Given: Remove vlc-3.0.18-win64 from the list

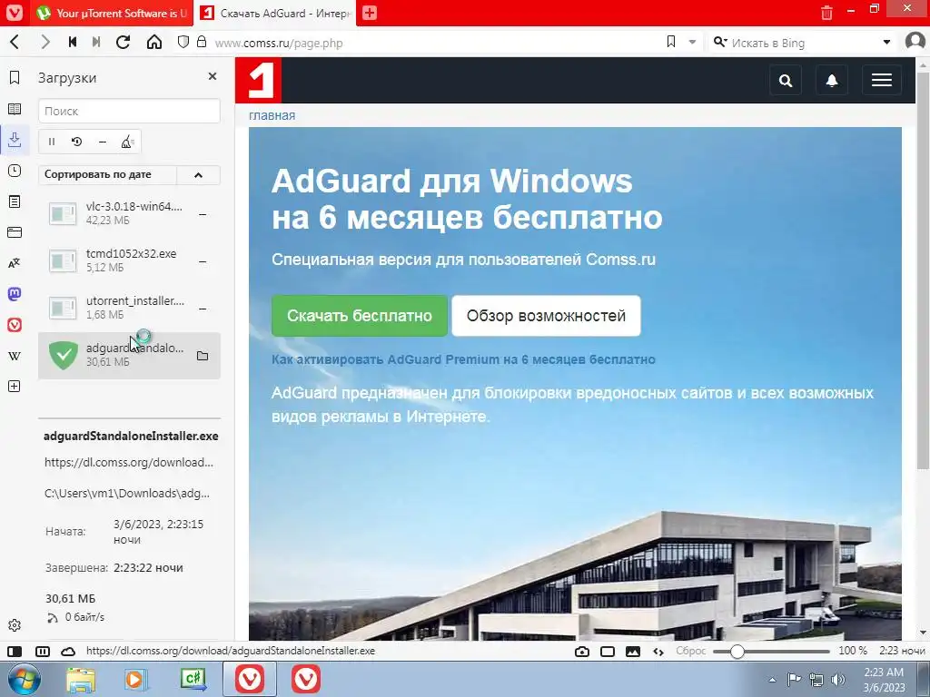Looking at the screenshot, I should coord(203,214).
